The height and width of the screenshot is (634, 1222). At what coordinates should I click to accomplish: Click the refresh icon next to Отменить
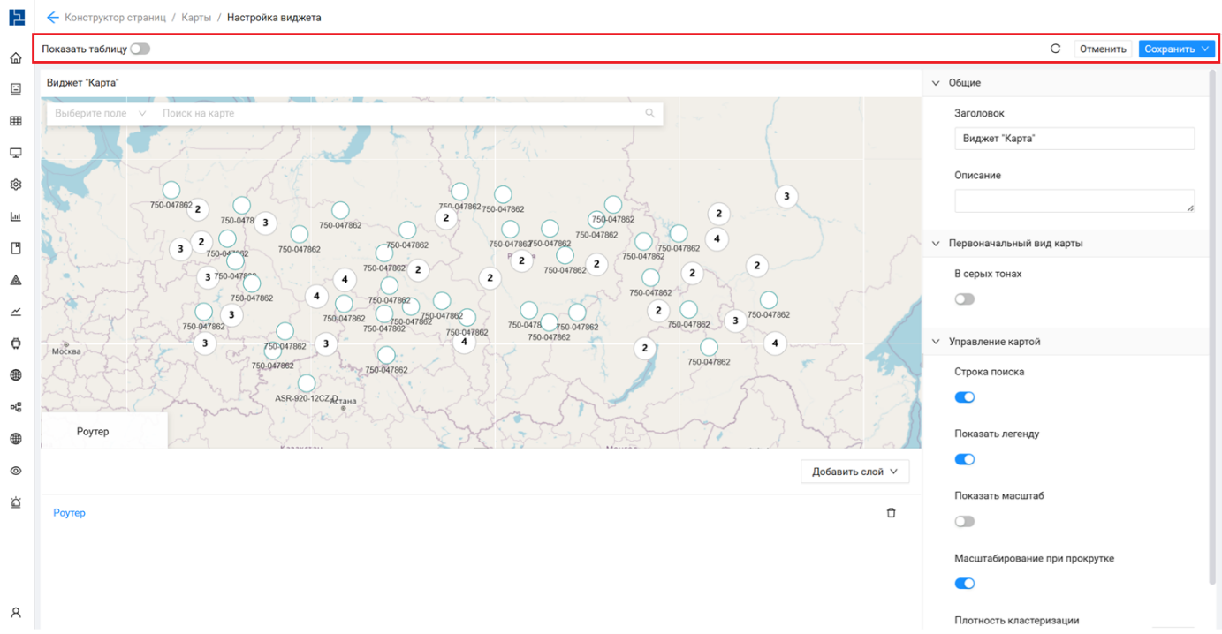(x=1055, y=49)
